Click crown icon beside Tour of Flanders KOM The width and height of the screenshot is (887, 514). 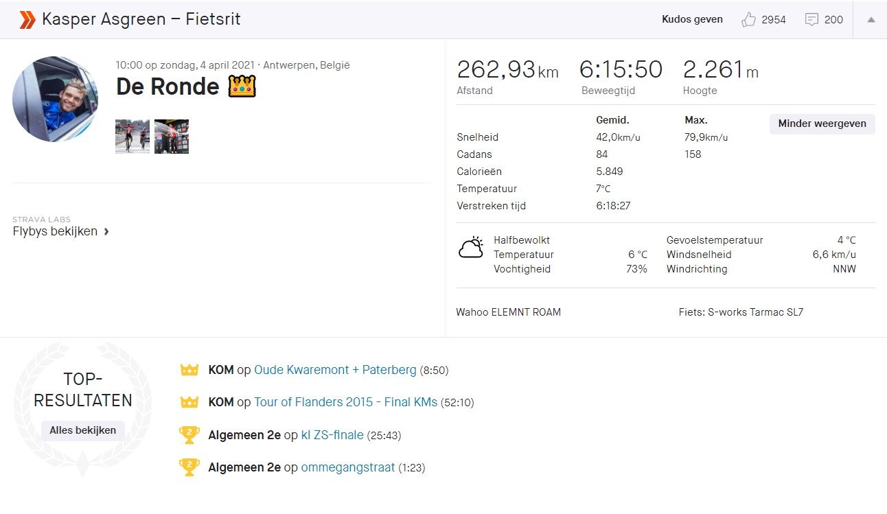click(189, 402)
